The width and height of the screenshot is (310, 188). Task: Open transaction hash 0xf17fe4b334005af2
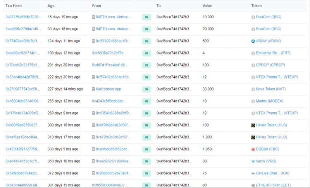pos(24,113)
